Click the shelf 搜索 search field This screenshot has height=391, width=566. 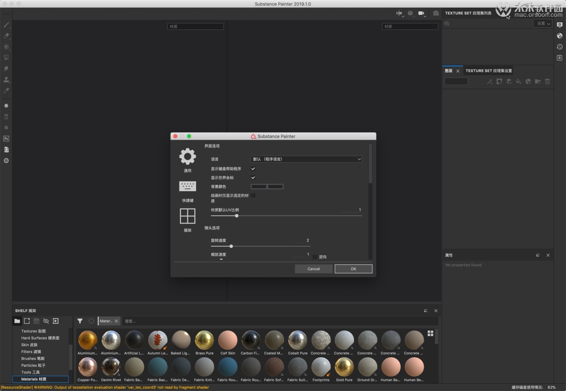click(279, 321)
